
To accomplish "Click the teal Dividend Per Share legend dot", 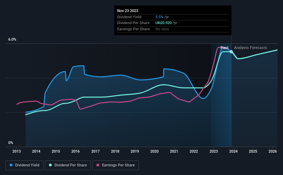I will point(50,165).
